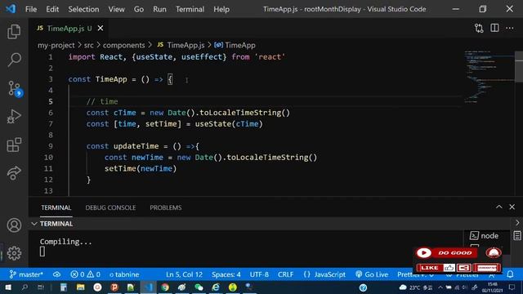Click the VS Code logo in title bar

(11, 9)
